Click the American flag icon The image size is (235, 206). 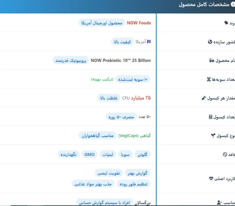[x=149, y=42]
